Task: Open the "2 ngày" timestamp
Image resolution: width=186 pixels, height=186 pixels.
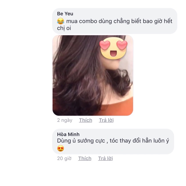Action: coord(65,120)
